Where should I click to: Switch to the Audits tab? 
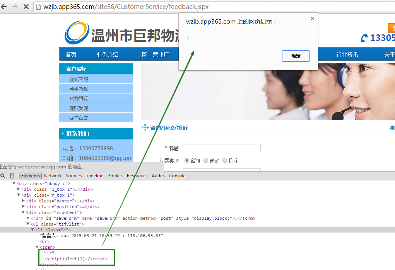[158, 176]
